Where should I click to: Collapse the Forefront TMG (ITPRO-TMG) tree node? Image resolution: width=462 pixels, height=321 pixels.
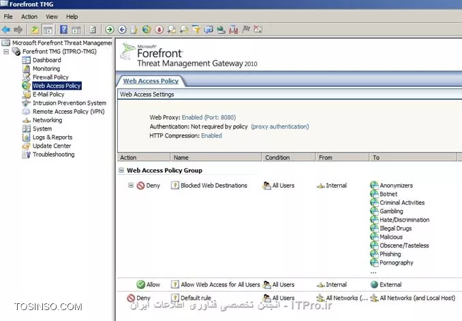[6, 52]
